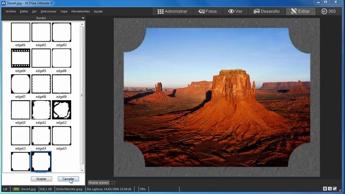Viewport: 345px width, 194px height.
Task: Click the Desert.jpg filename in status bar
Action: pyautogui.click(x=29, y=189)
